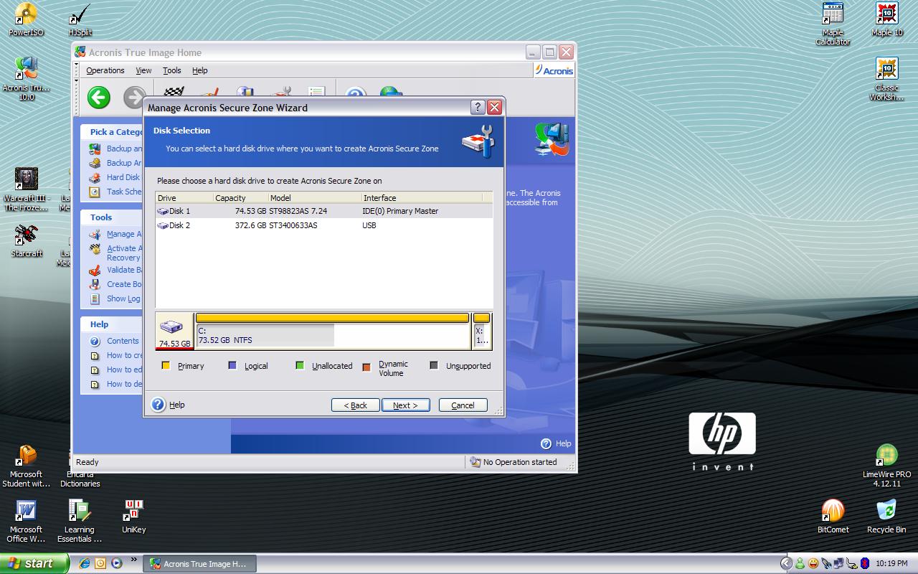The image size is (918, 574).
Task: Open Microsoft Office Word desktop shortcut
Action: click(26, 522)
